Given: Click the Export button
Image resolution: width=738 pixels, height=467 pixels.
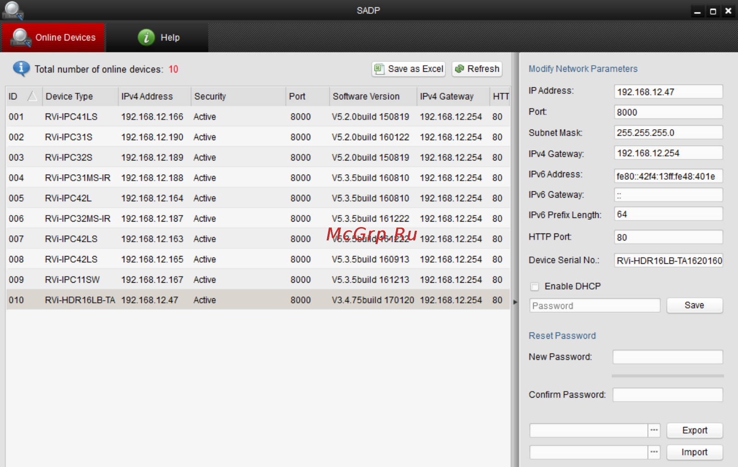Looking at the screenshot, I should [694, 430].
